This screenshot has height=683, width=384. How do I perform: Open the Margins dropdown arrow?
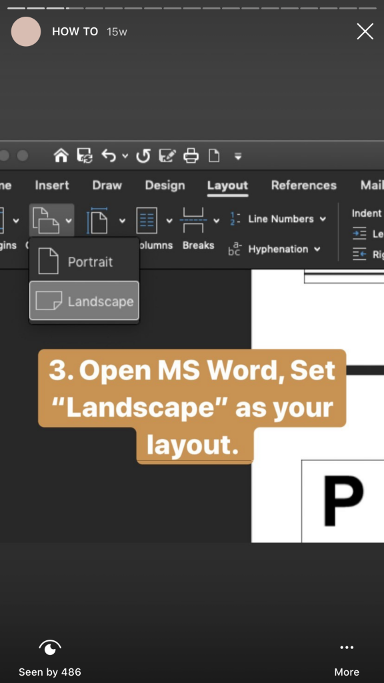click(x=16, y=220)
